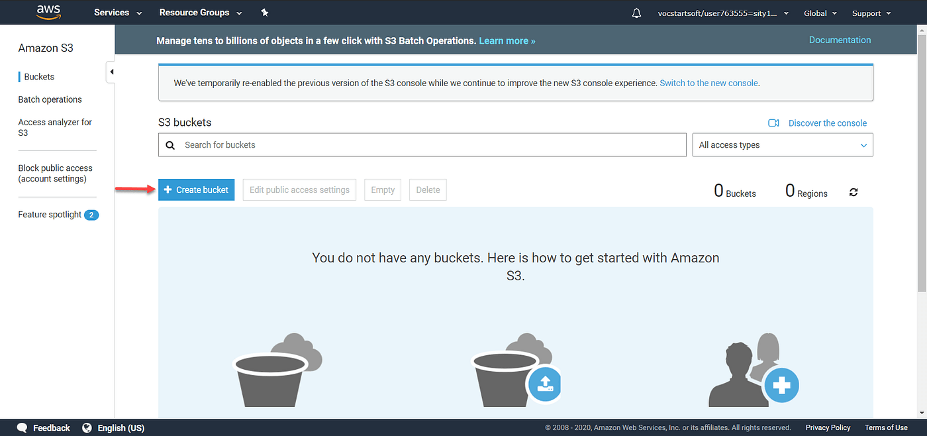The image size is (927, 436).
Task: Click the magnifier icon in bucket search
Action: (x=170, y=145)
